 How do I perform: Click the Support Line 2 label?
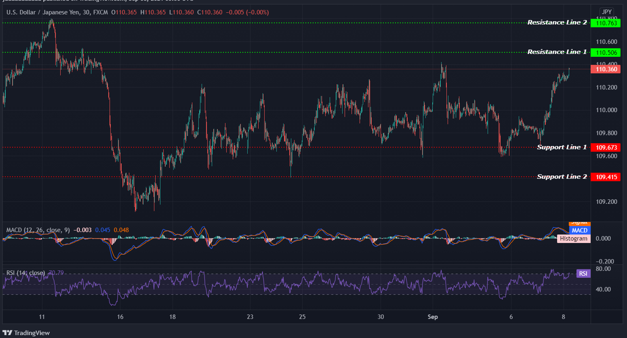[x=562, y=177]
